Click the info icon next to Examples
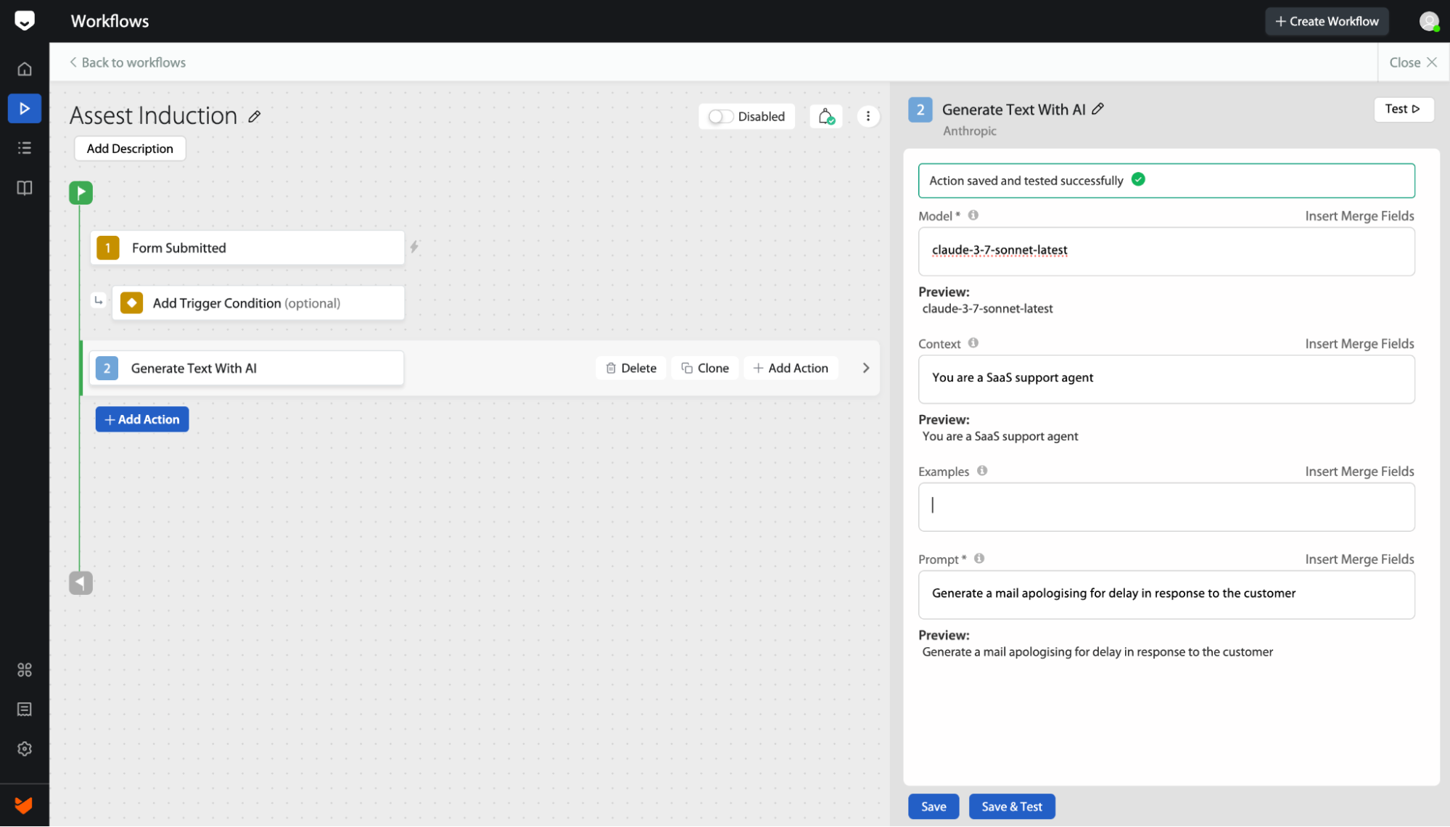This screenshot has height=827, width=1450. coord(982,471)
